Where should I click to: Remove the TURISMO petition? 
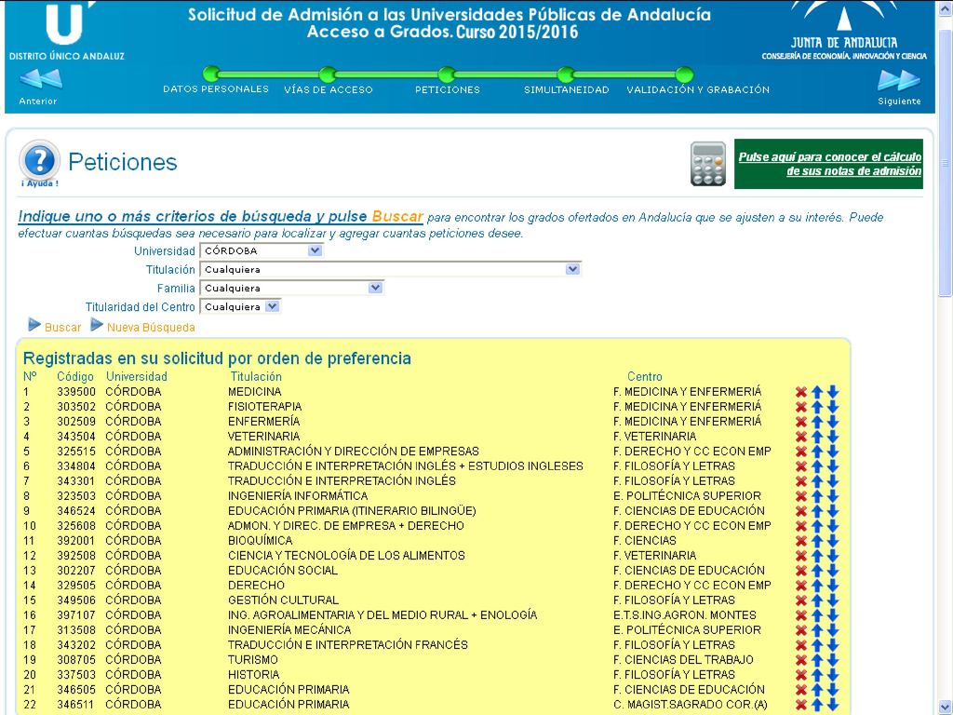tap(801, 660)
